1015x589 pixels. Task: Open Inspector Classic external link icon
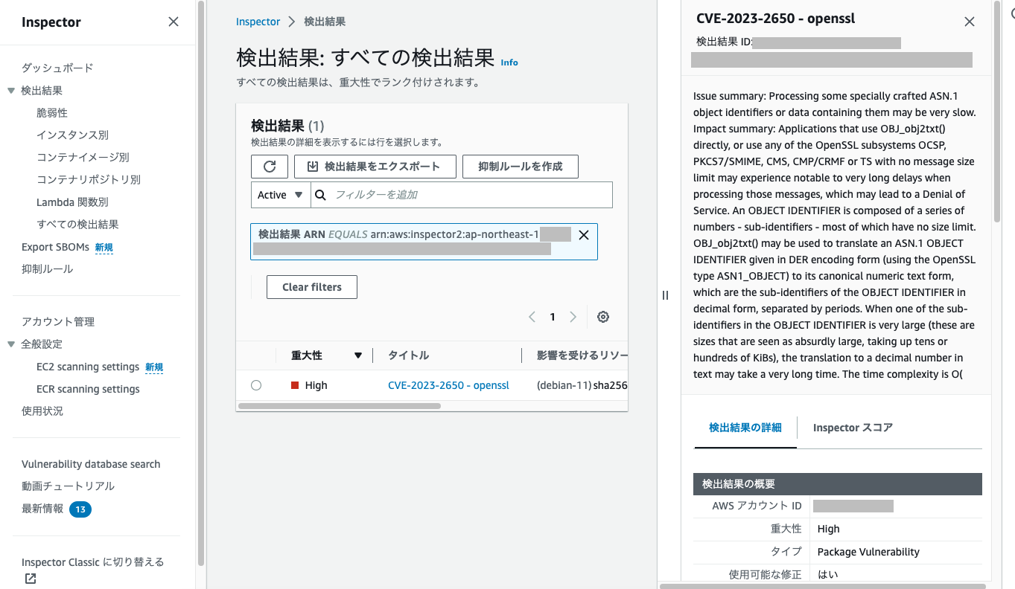point(30,579)
